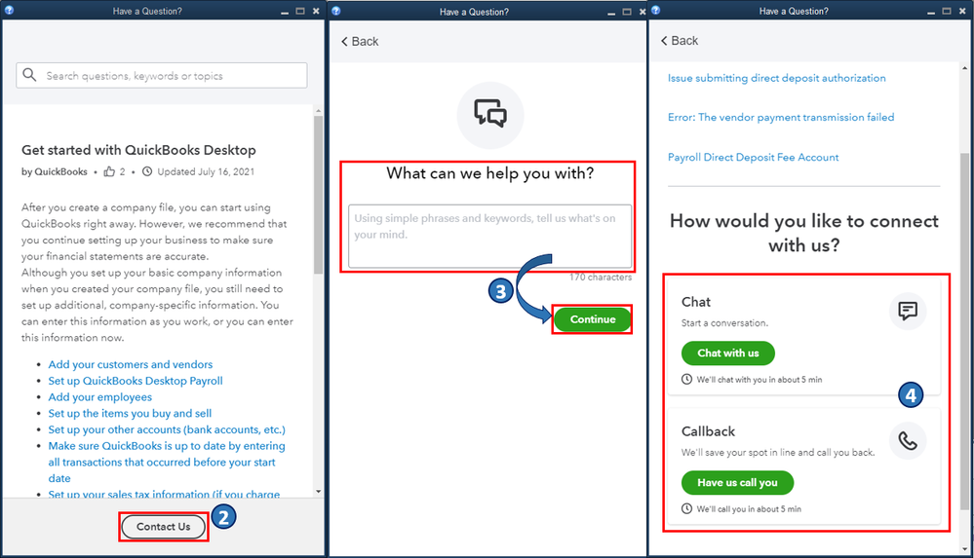Click the chat bubbles icon above the question
974x558 pixels.
tap(490, 114)
